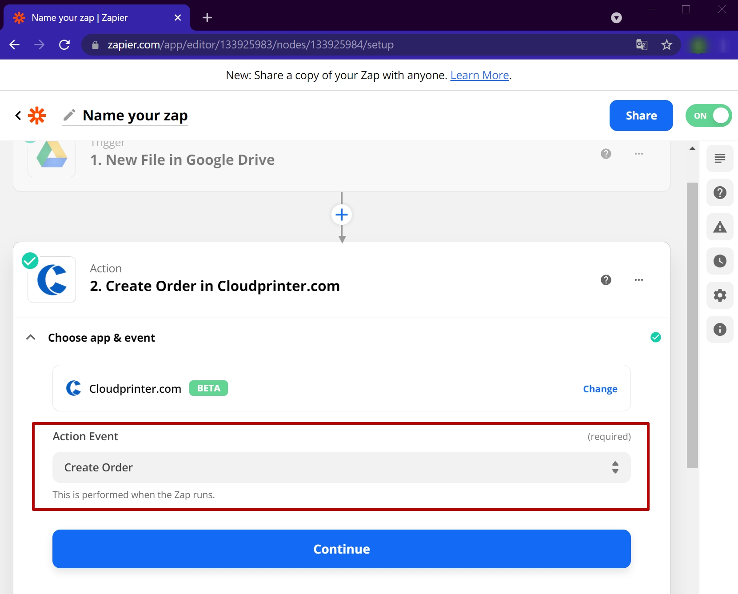Click the editor vertical scrollbar thumb

692,325
